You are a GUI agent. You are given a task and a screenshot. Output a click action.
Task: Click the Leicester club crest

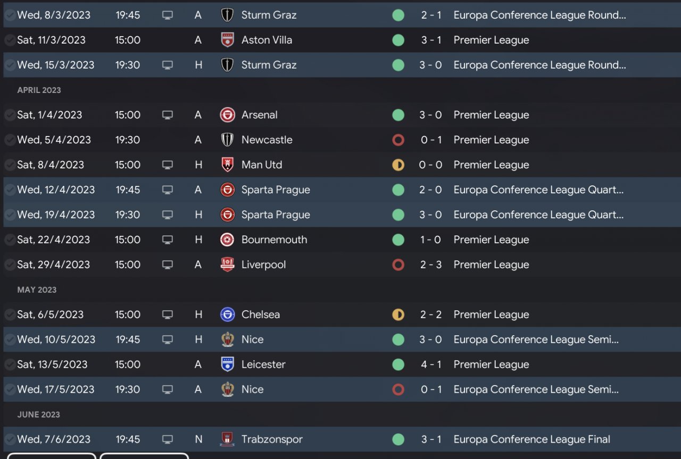click(x=227, y=364)
